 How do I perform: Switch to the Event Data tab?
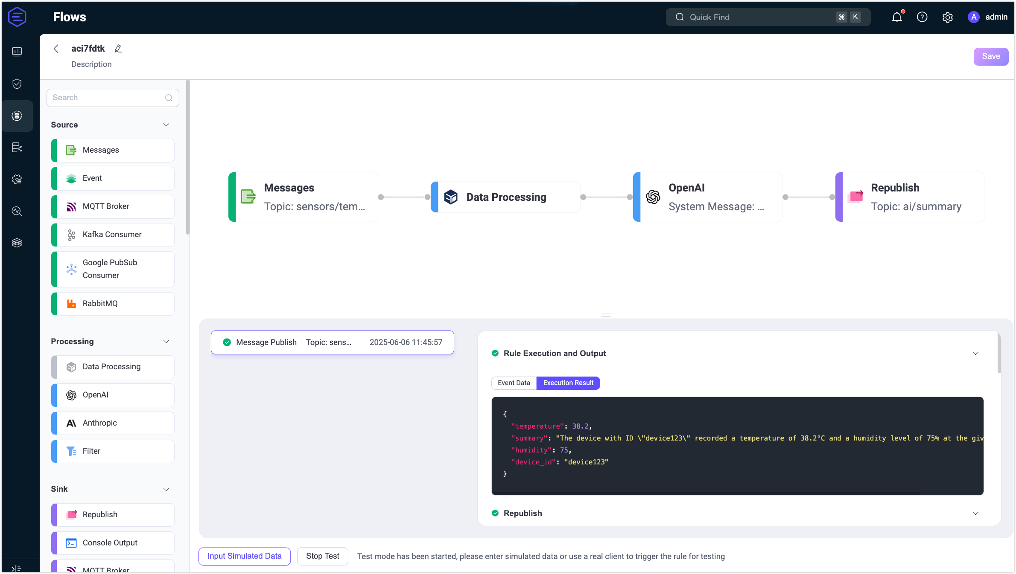(514, 383)
